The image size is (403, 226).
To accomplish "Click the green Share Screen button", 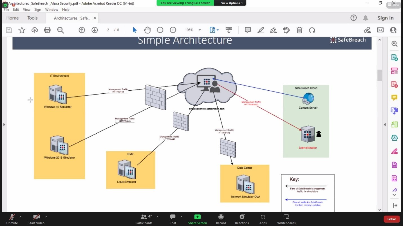I will coord(198,219).
